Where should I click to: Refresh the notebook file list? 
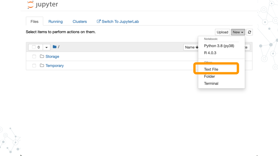(x=249, y=32)
